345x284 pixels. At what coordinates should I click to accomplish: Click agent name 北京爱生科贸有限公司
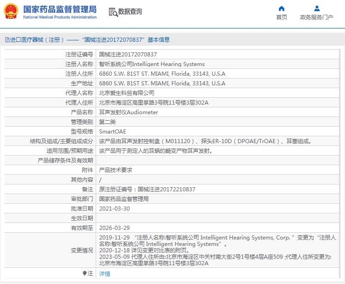pos(123,93)
